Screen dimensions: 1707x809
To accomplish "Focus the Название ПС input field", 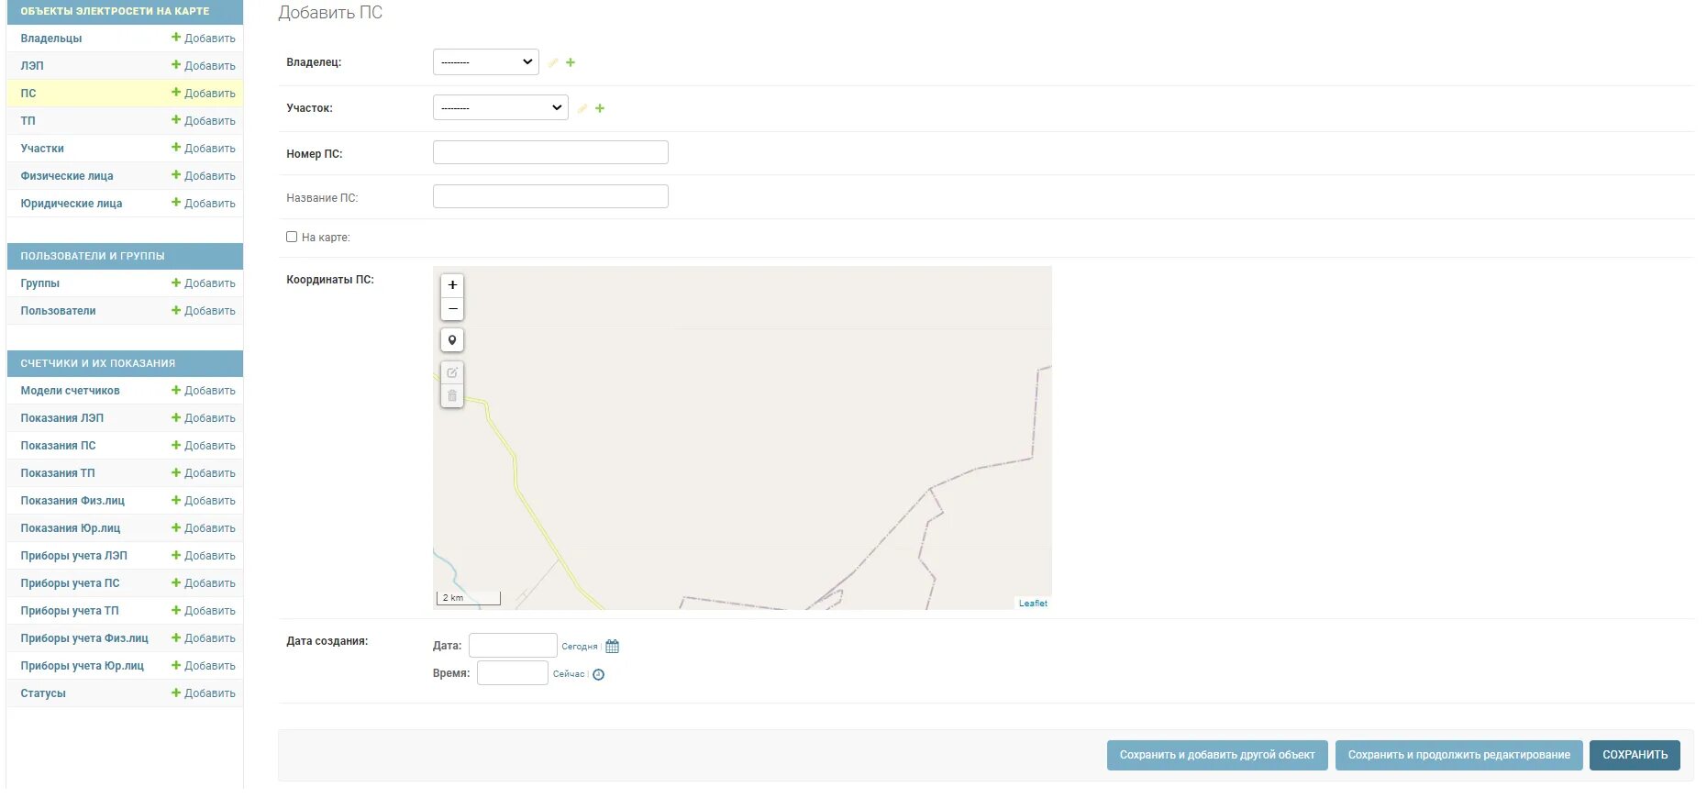I will [x=550, y=196].
